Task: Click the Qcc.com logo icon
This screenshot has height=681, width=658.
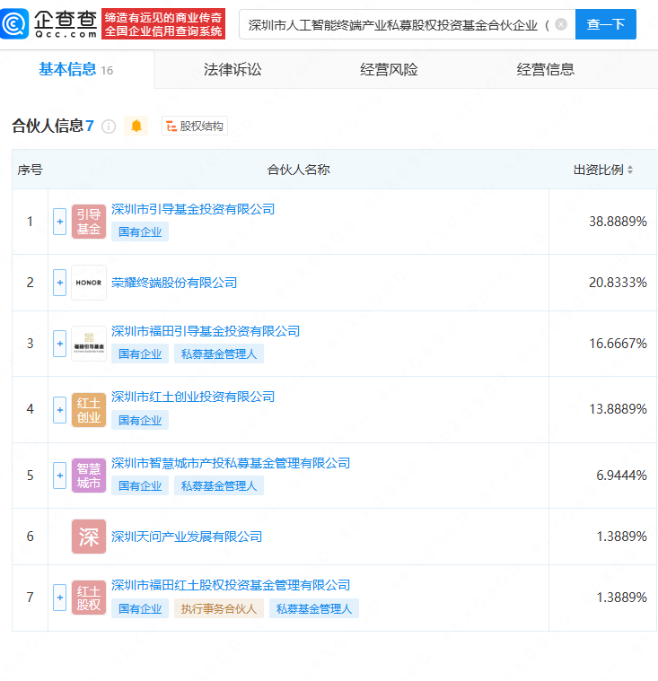Action: pyautogui.click(x=14, y=24)
